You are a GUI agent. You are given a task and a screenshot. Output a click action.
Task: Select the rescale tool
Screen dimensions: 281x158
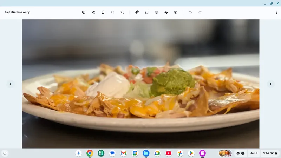click(147, 12)
